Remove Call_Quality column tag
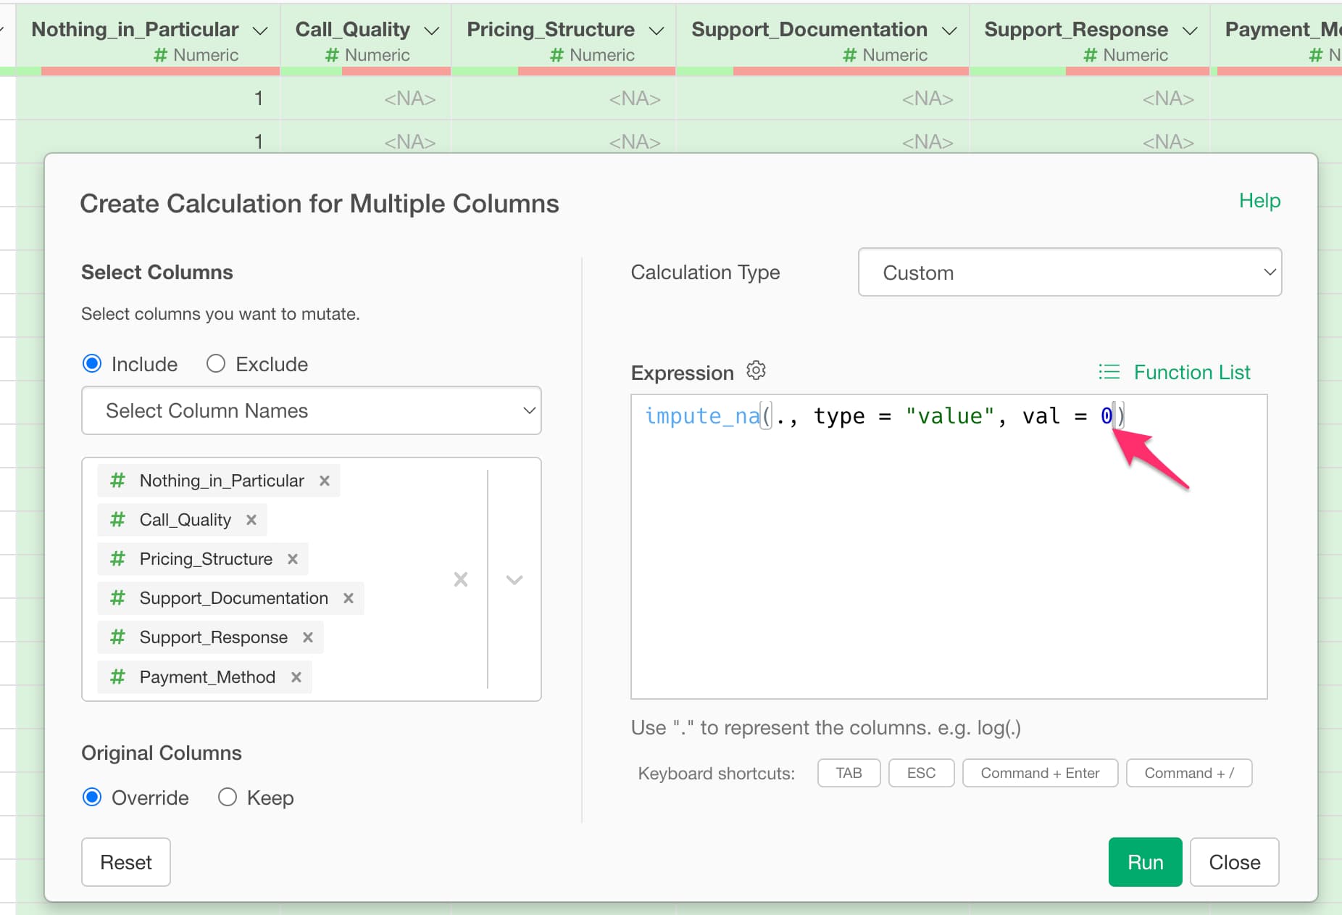This screenshot has width=1342, height=915. point(251,520)
